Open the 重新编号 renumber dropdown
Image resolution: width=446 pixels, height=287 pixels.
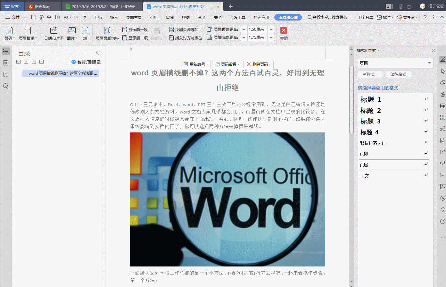195,64
